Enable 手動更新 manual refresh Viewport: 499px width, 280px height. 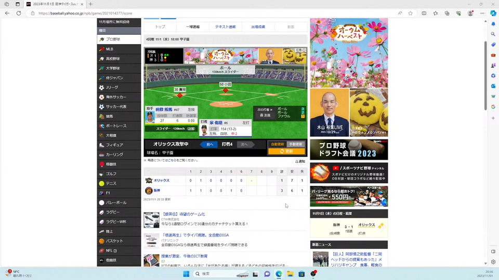coord(296,144)
